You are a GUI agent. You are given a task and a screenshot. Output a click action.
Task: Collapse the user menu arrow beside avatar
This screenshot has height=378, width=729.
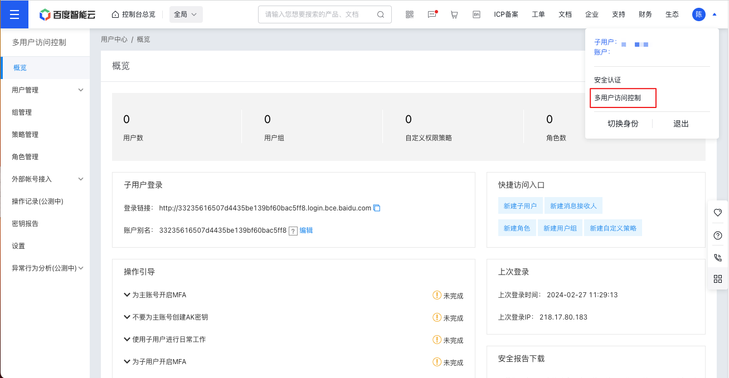pos(715,14)
